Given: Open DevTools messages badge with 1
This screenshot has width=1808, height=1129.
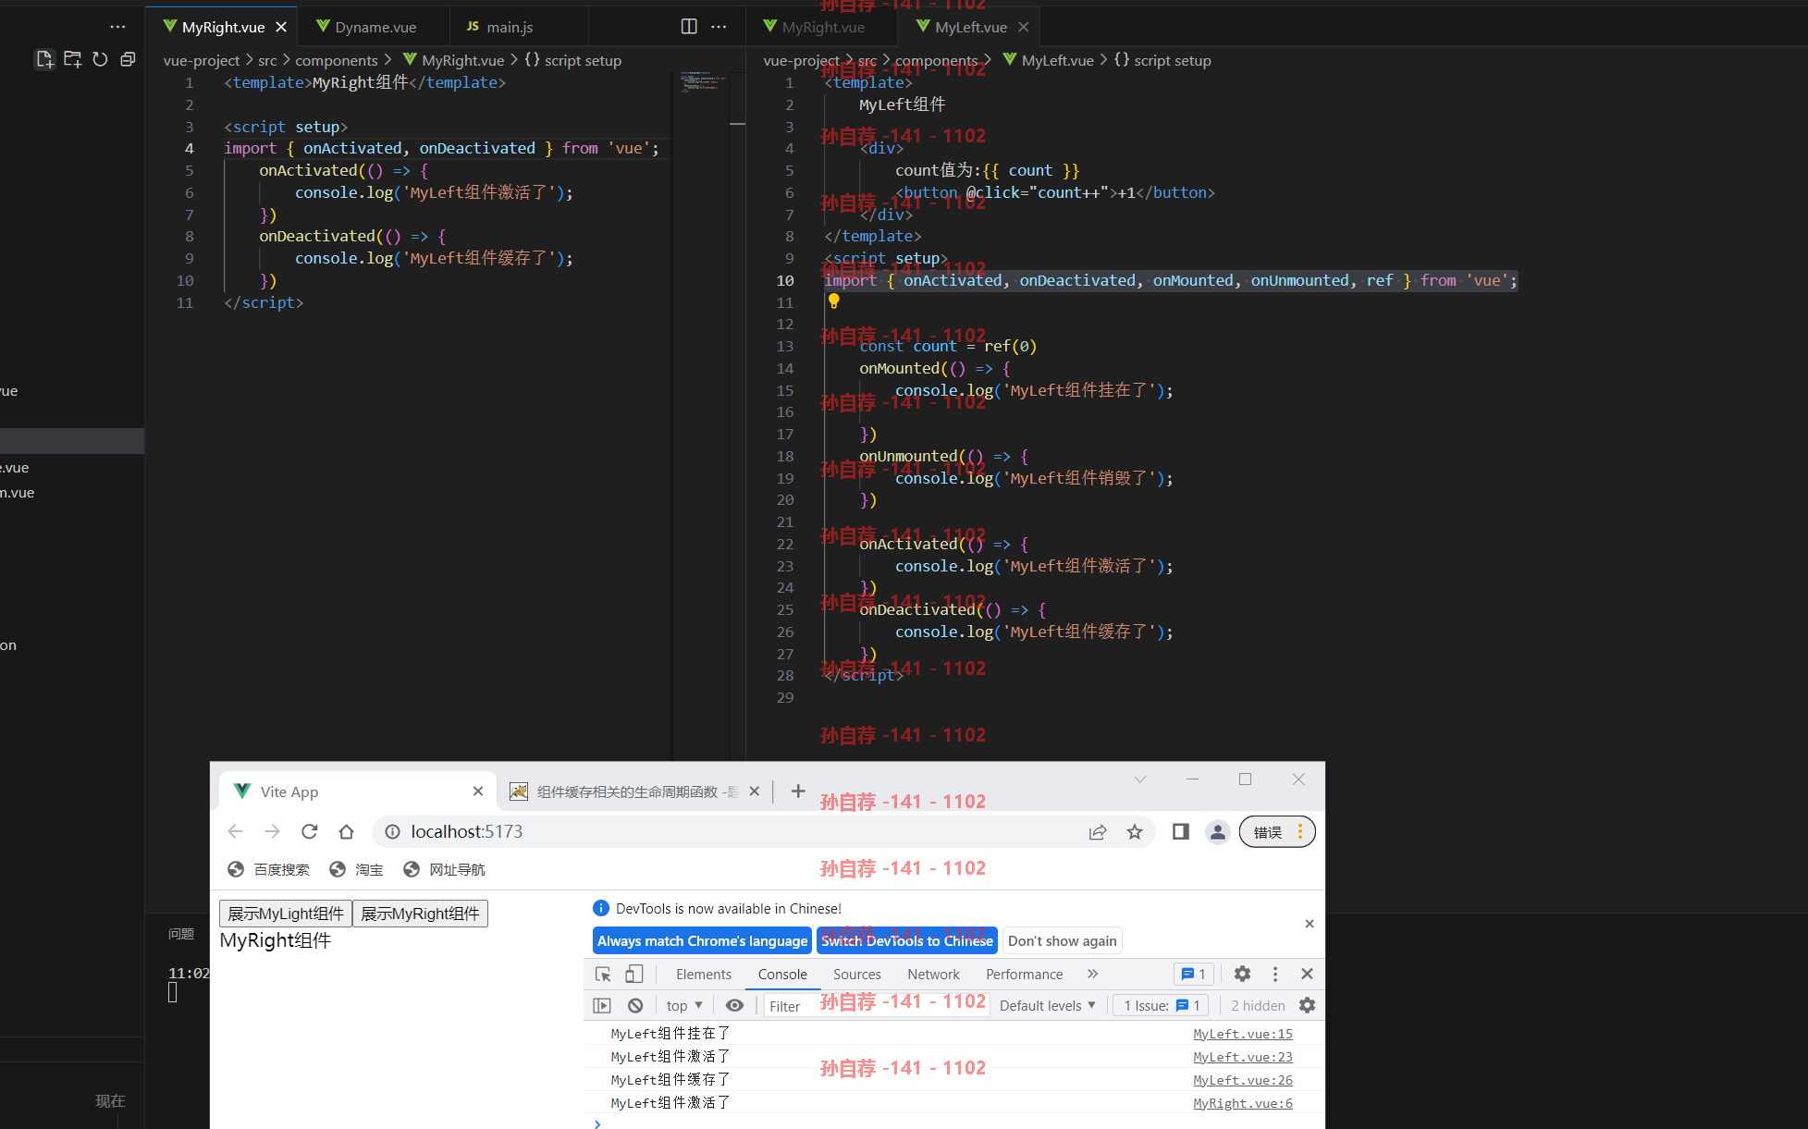Looking at the screenshot, I should point(1193,974).
